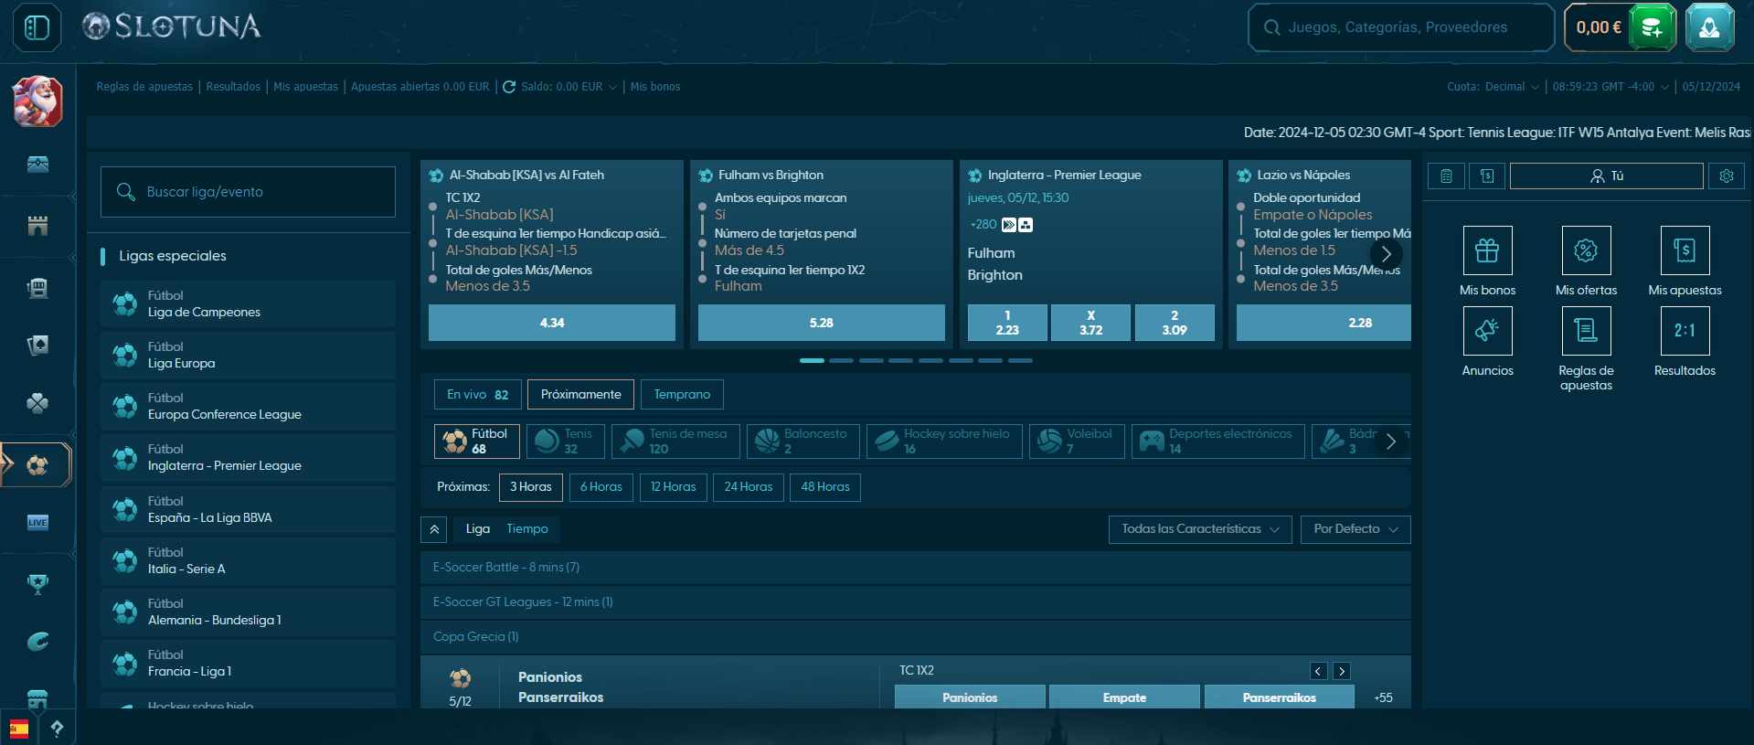
Task: Open the betslip list icon
Action: coord(1446,176)
